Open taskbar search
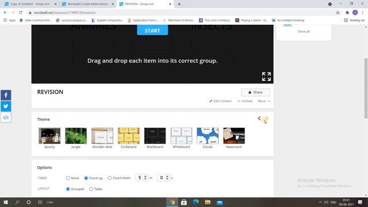 [17, 202]
